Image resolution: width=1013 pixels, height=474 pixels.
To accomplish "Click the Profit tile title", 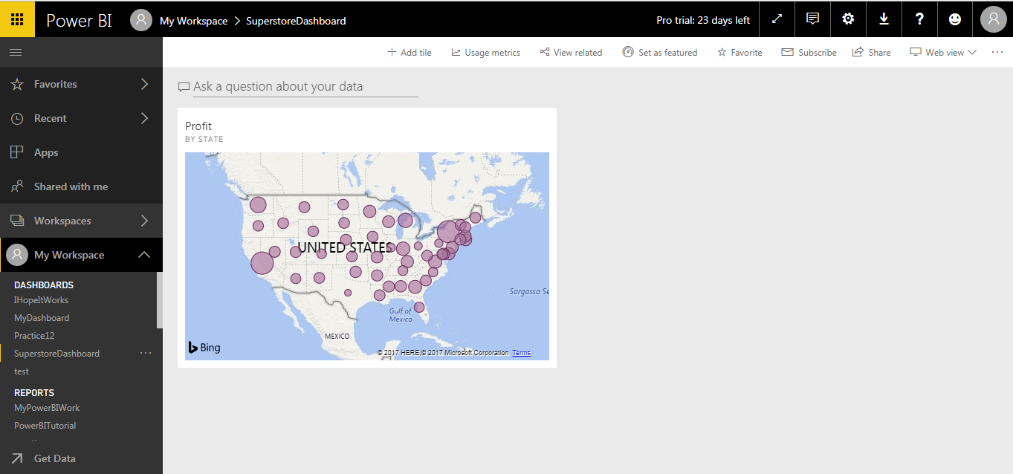I will pos(198,126).
